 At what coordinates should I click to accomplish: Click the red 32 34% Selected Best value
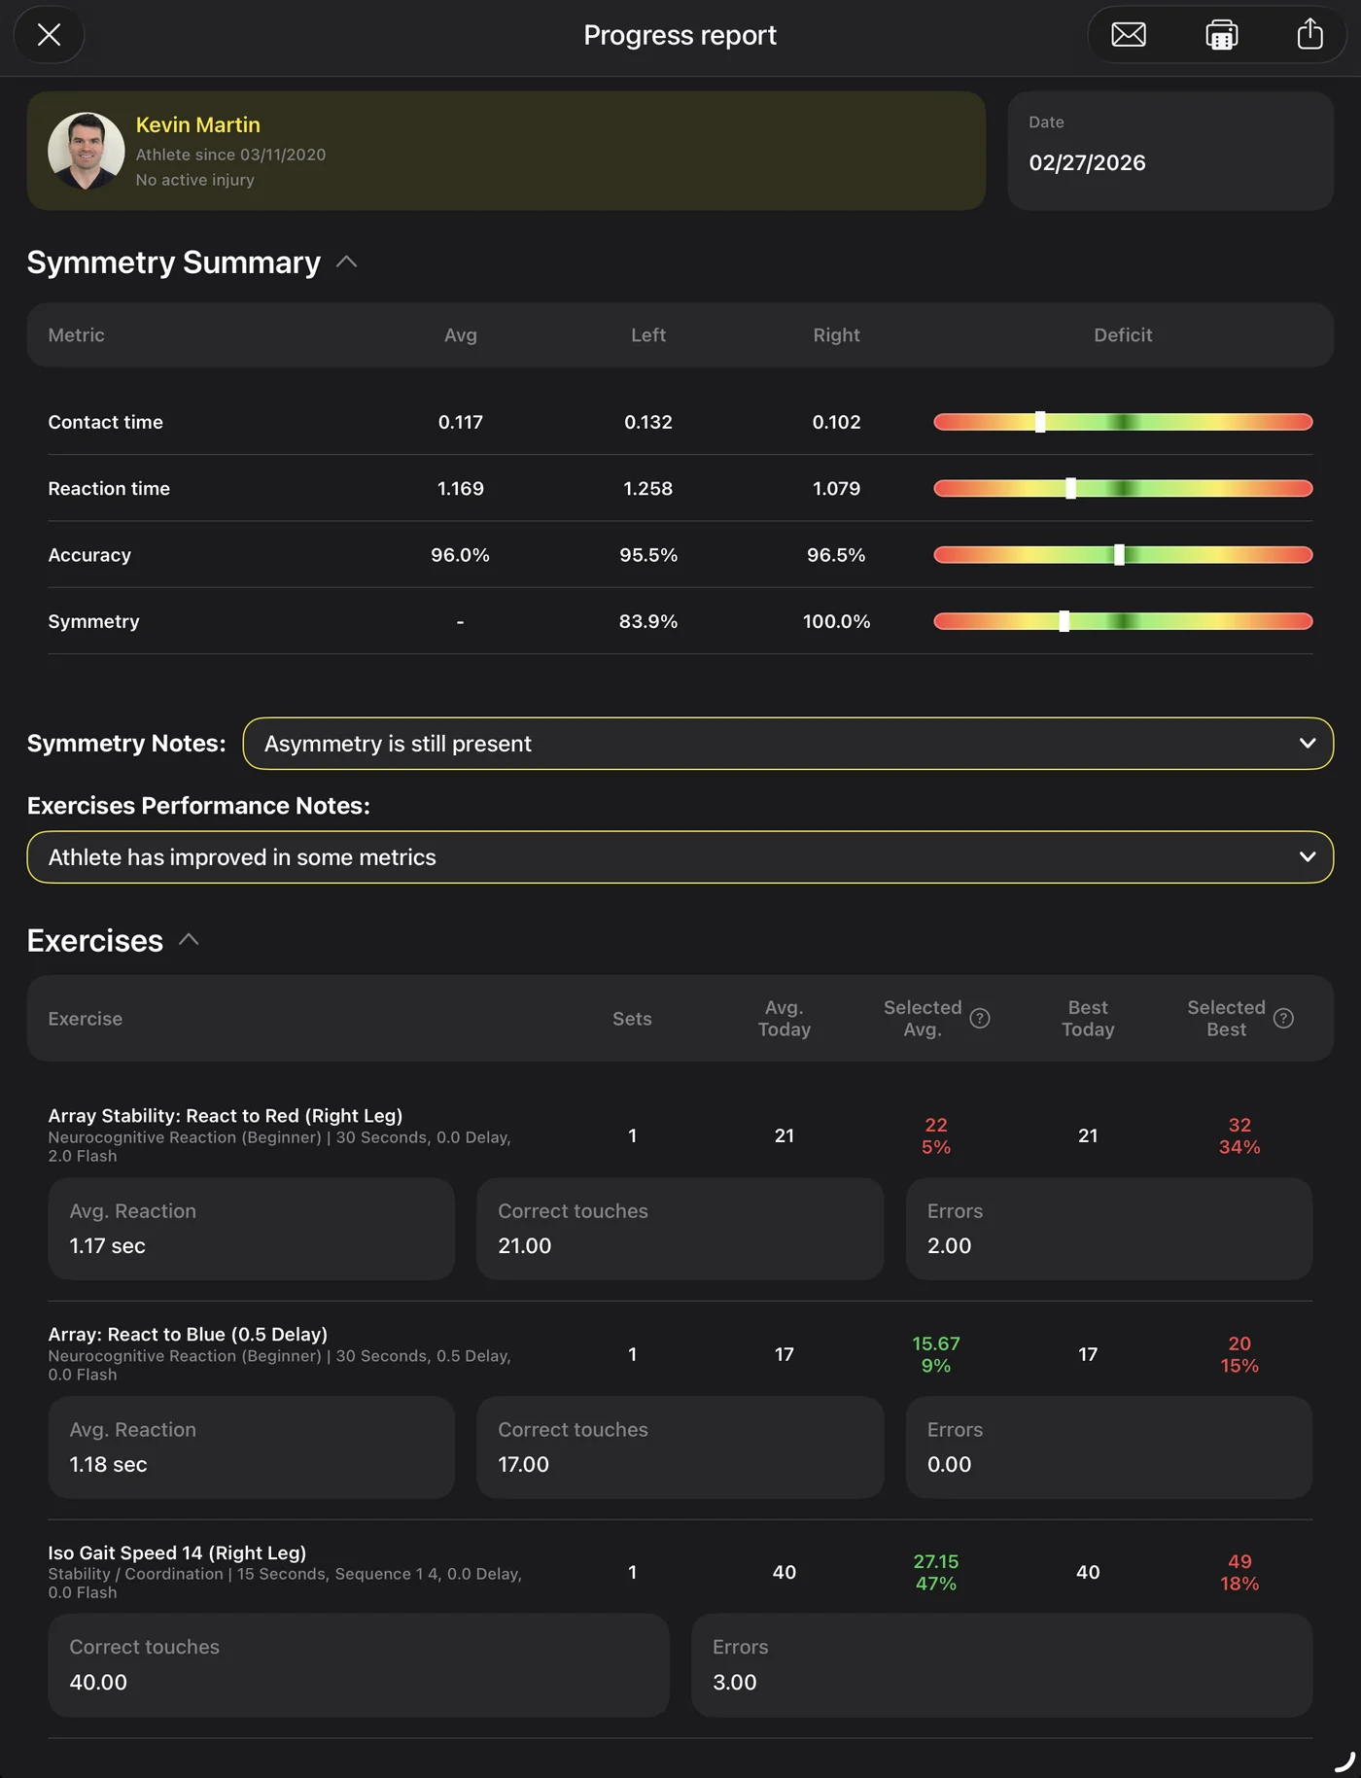tap(1239, 1135)
